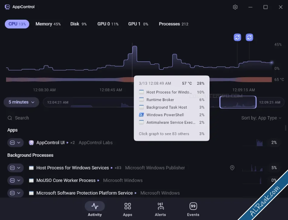The width and height of the screenshot is (288, 220).
Task: Click the search magnifier icon
Action: (x=10, y=118)
